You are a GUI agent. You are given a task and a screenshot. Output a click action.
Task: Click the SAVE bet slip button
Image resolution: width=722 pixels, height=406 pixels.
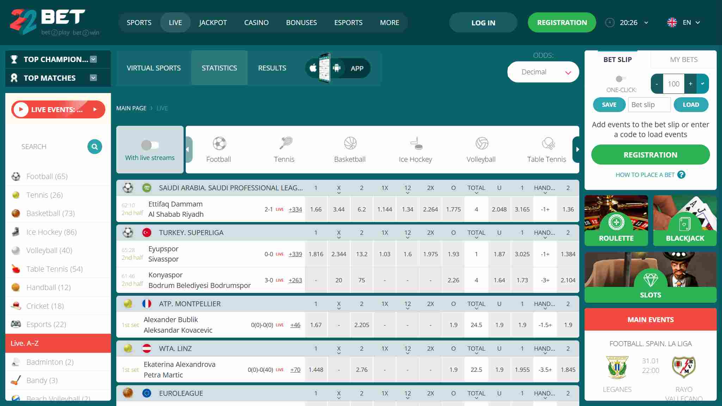(609, 105)
